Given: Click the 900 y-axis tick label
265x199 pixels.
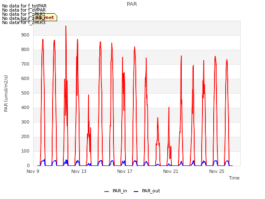Looking at the screenshot, I should point(25,35).
